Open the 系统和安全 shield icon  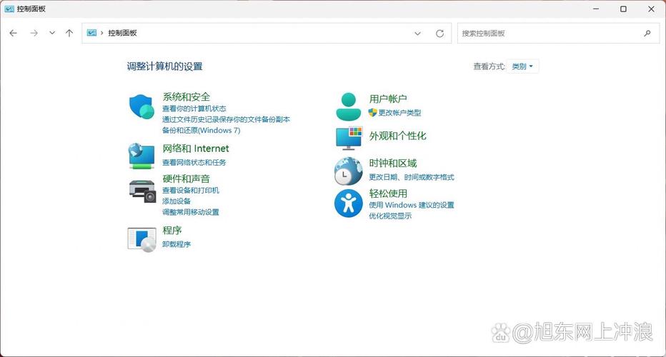(141, 106)
